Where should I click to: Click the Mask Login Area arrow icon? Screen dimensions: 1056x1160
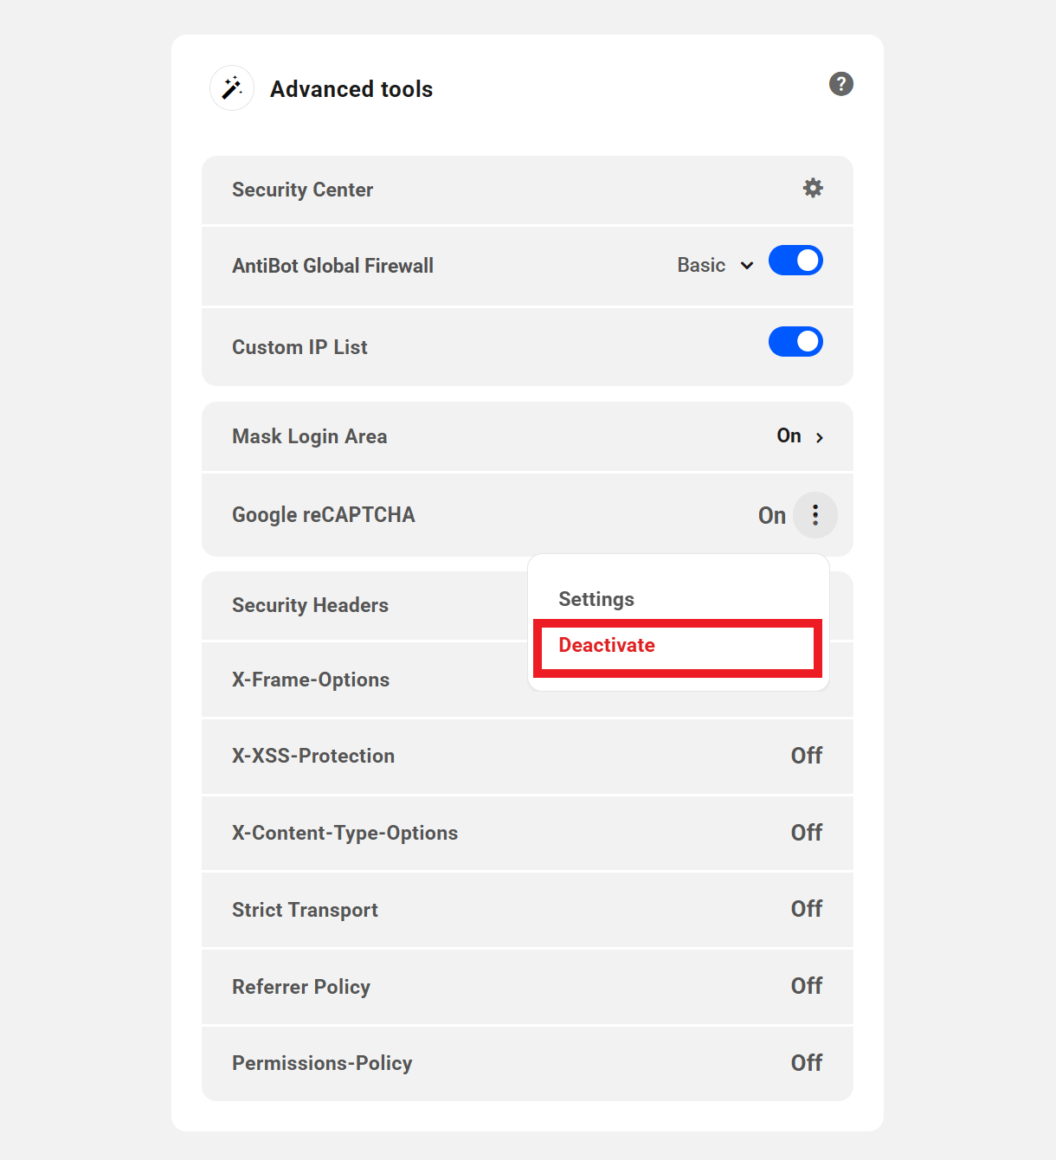(x=820, y=436)
